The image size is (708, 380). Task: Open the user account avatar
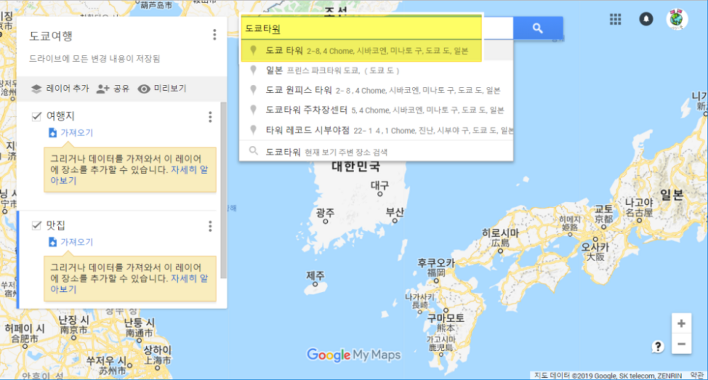[677, 19]
